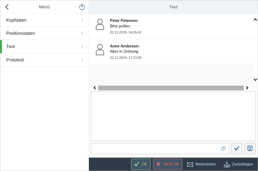The image size is (258, 171).
Task: Expand the Kopfdaten chevron
Action: (82, 20)
